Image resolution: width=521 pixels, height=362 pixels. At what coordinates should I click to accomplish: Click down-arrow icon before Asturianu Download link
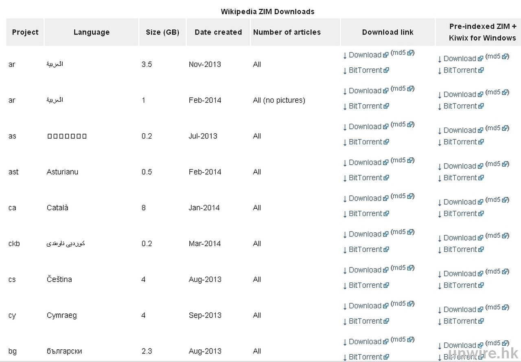tap(345, 163)
